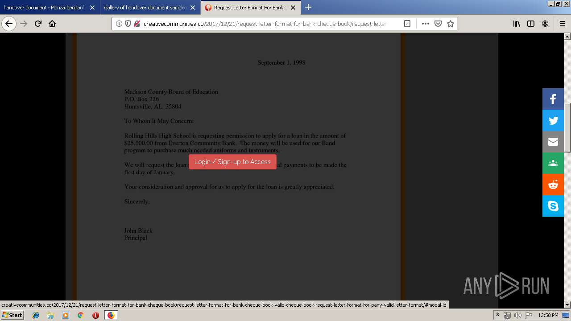This screenshot has height=321, width=571.
Task: Open media player taskbar icon
Action: pyautogui.click(x=66, y=315)
